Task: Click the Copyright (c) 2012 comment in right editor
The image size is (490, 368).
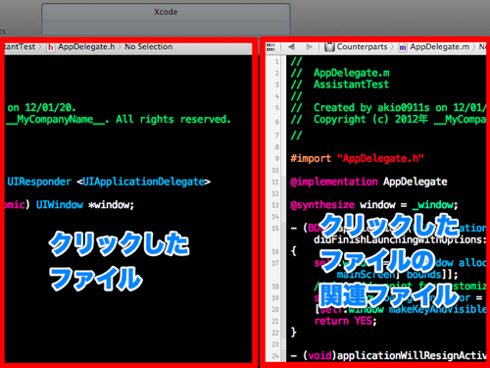Action: (x=388, y=120)
